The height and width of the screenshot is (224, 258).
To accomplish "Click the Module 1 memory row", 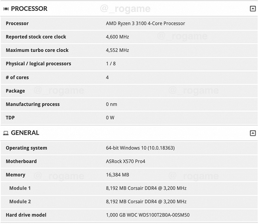I will 20,188.
